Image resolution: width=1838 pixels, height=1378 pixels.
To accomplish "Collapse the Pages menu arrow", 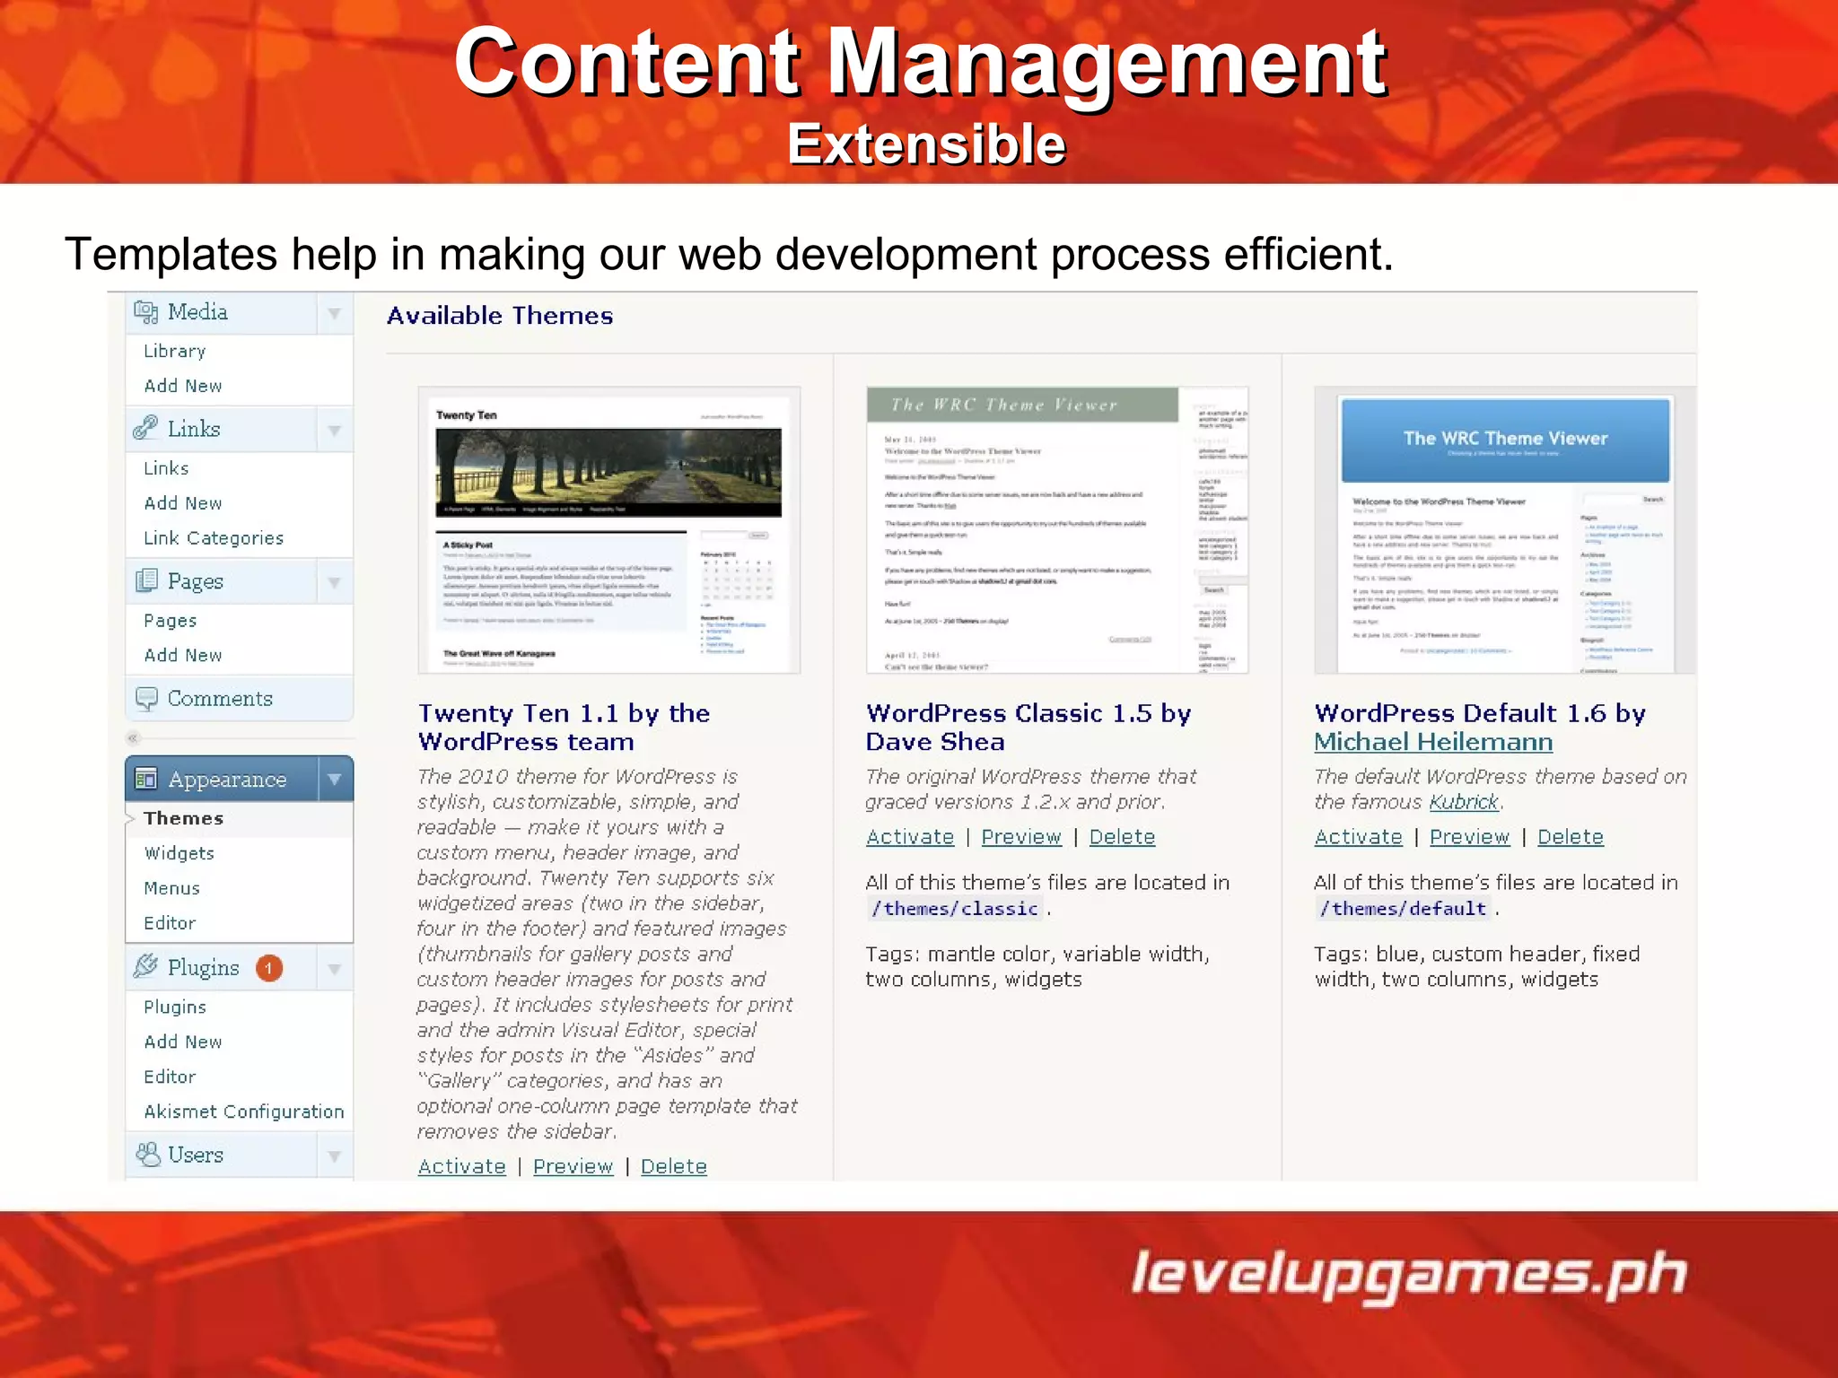I will click(334, 582).
